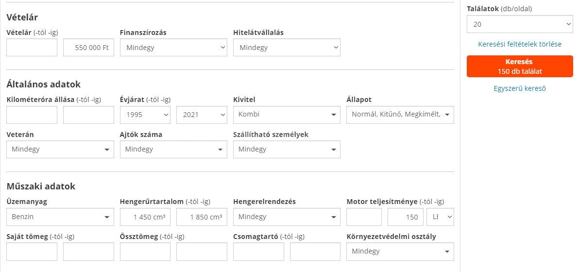Image resolution: width=578 pixels, height=272 pixels.
Task: Open the engine power unit dropdown
Action: [x=440, y=217]
